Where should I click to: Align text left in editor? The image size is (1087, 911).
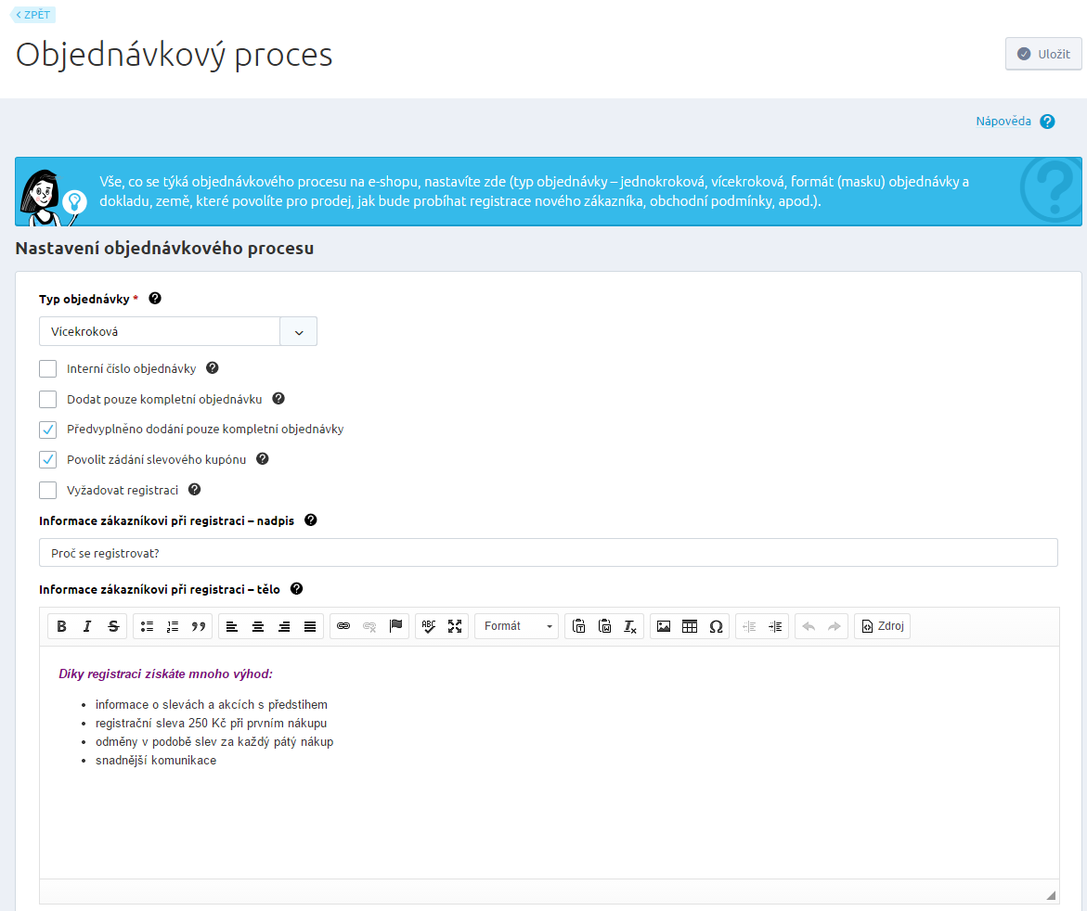point(232,626)
